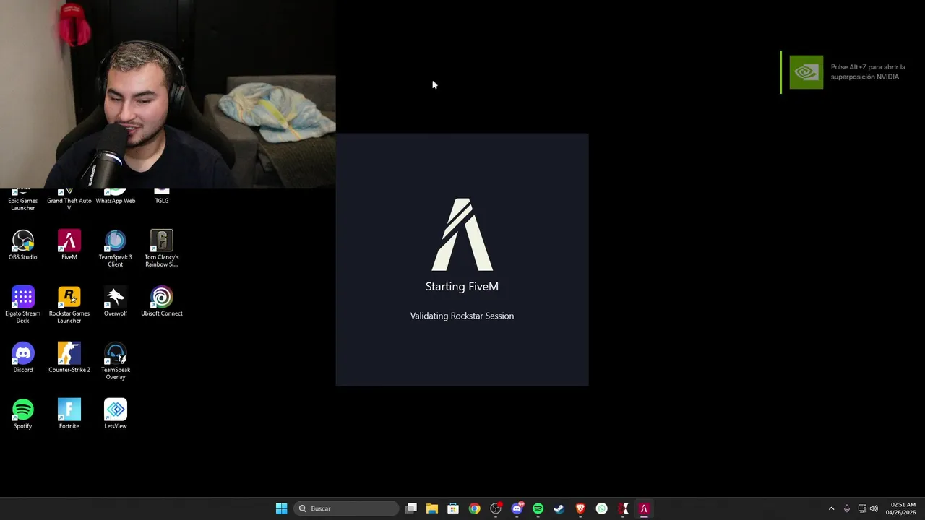Open network settings from system tray
Screen dimensions: 925x520
pyautogui.click(x=862, y=508)
